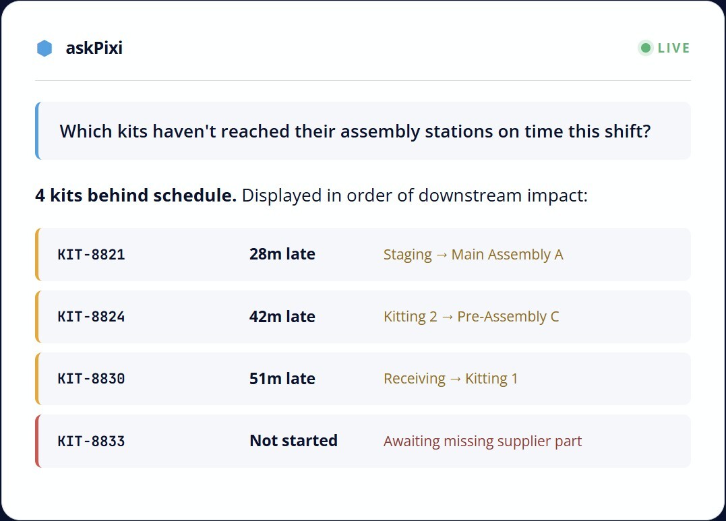The image size is (726, 521).
Task: Open Kitting 2 → Pre-Assembly C route
Action: click(471, 317)
